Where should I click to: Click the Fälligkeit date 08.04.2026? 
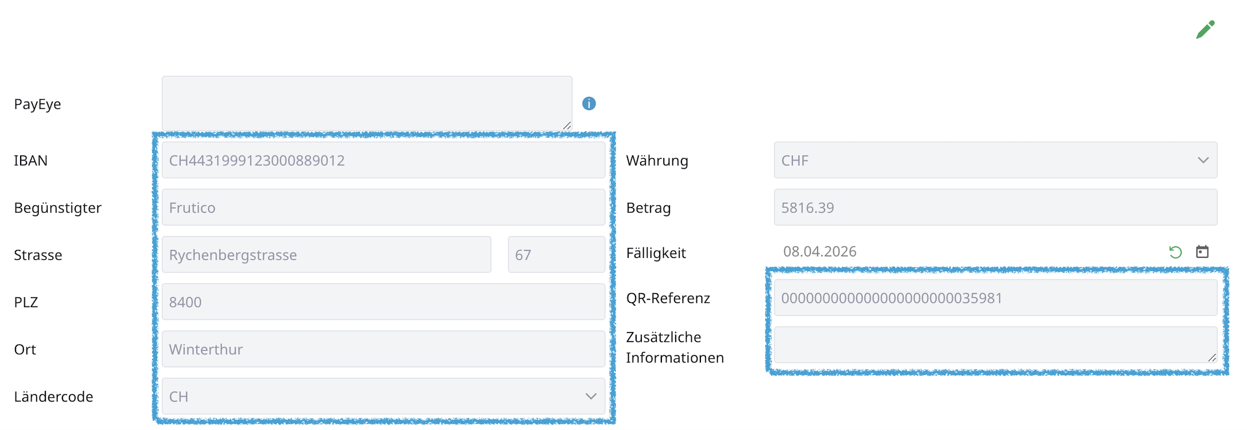point(820,252)
